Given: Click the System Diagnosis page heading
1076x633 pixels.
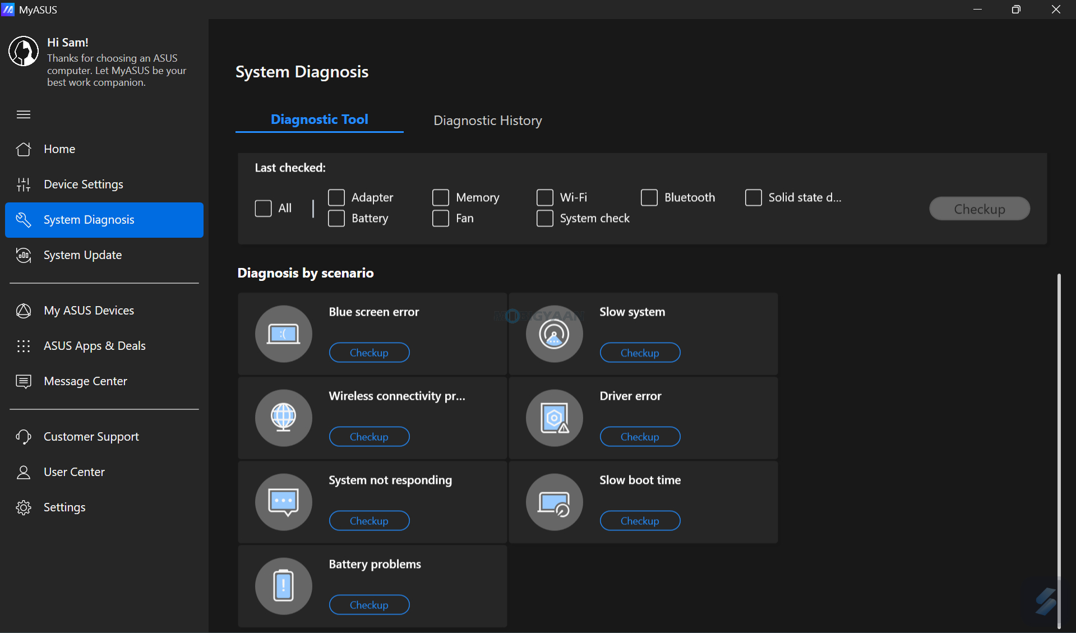Looking at the screenshot, I should (x=302, y=72).
